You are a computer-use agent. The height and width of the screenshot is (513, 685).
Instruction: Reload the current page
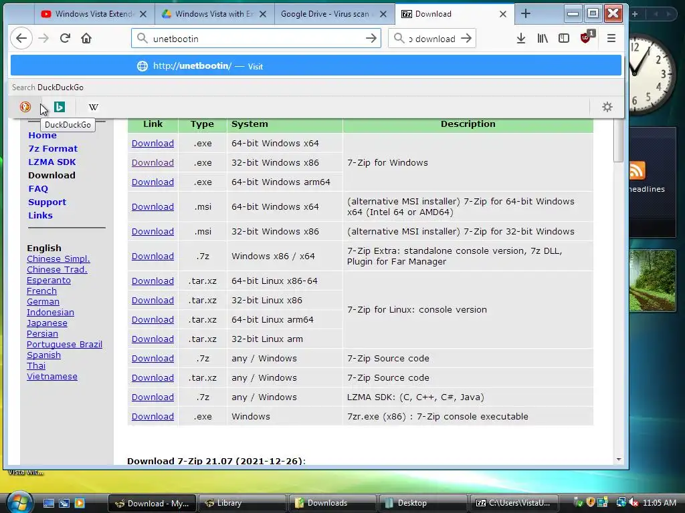coord(65,38)
